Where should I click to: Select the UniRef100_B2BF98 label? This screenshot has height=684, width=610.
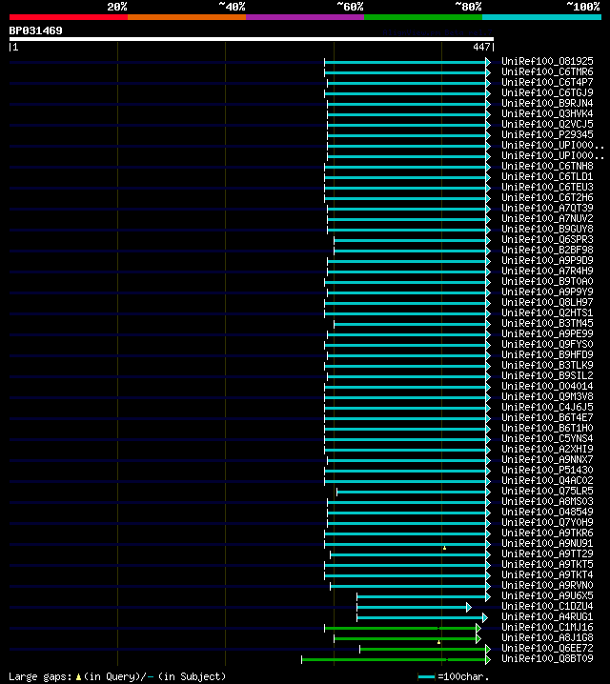click(x=547, y=250)
